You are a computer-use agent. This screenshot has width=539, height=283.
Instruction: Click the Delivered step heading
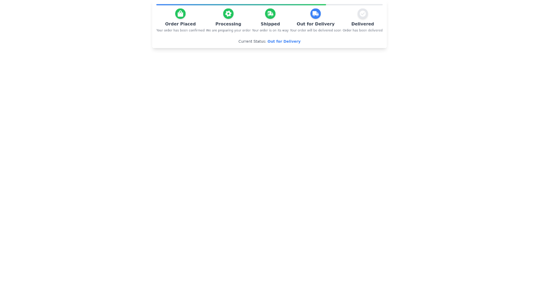(362, 24)
